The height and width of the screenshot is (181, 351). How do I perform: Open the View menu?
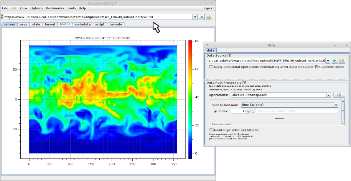click(x=23, y=8)
